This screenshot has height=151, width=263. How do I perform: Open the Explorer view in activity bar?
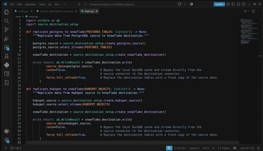click(6, 12)
